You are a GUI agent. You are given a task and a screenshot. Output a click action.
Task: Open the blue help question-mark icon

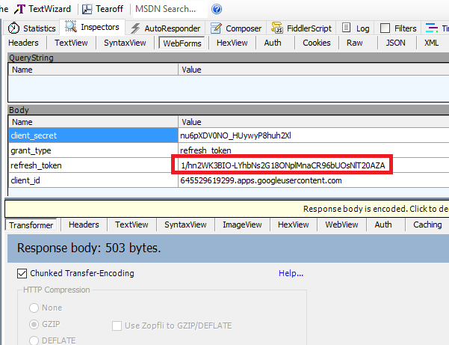(217, 9)
